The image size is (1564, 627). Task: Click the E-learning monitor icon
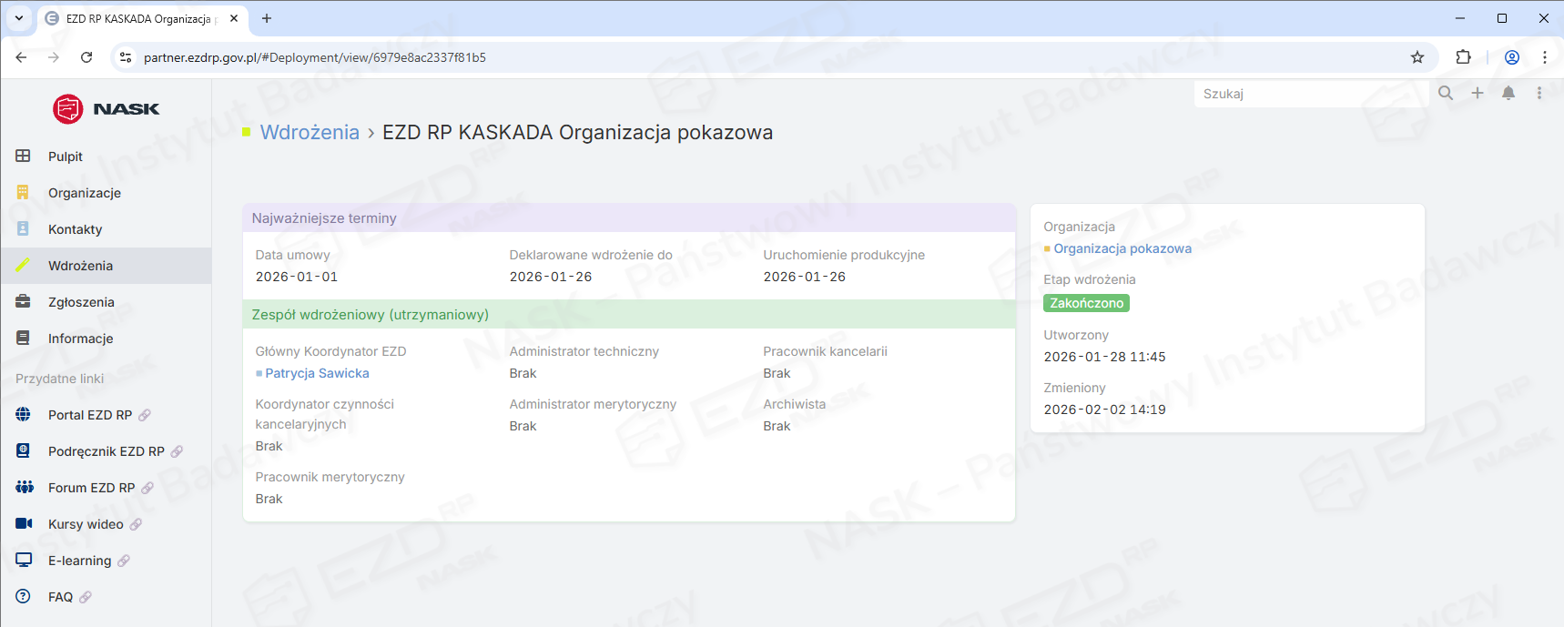point(24,561)
